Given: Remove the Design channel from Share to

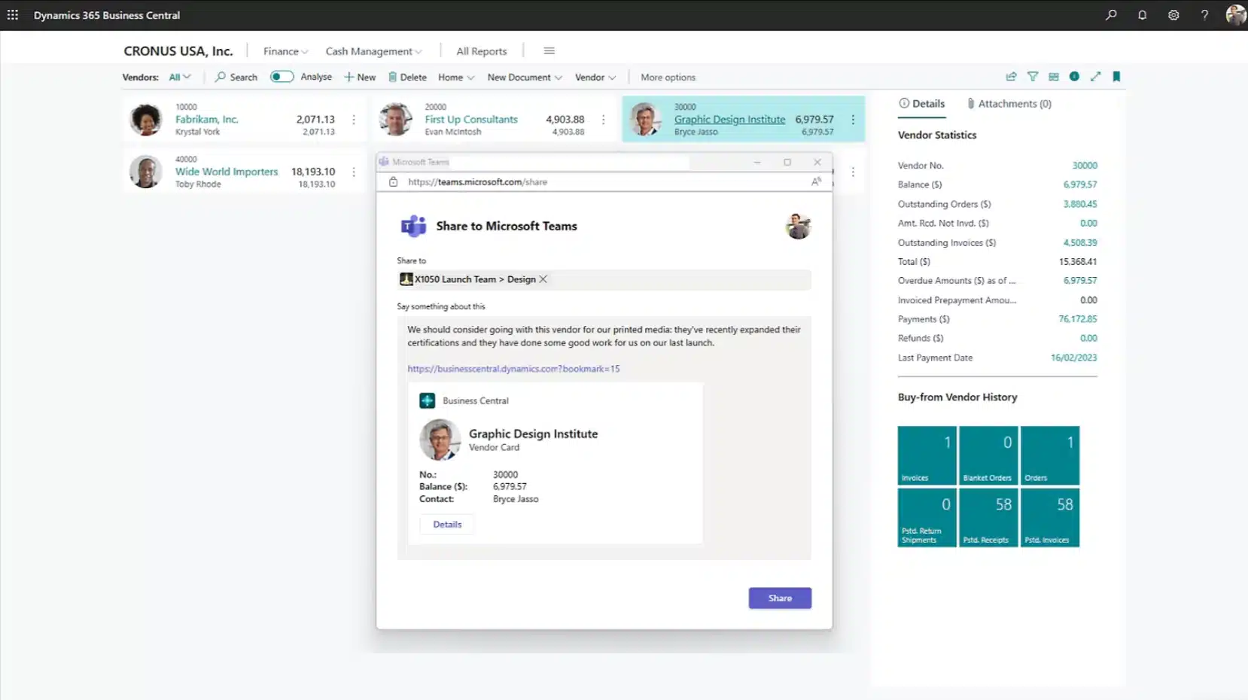Looking at the screenshot, I should pos(543,279).
